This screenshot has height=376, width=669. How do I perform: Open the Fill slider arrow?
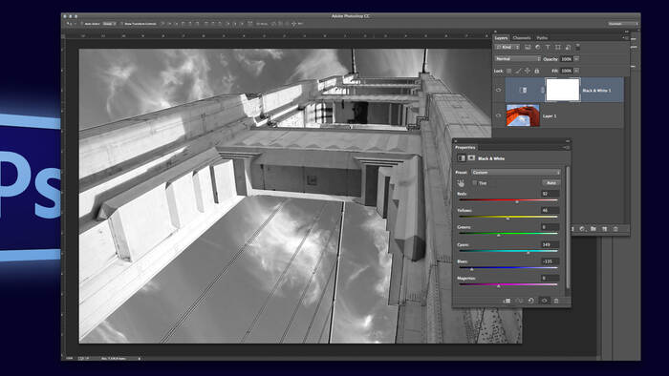[577, 71]
